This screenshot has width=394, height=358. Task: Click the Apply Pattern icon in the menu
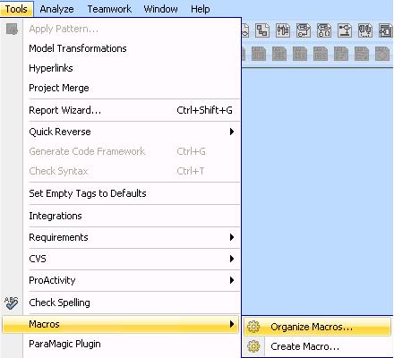pyautogui.click(x=12, y=30)
